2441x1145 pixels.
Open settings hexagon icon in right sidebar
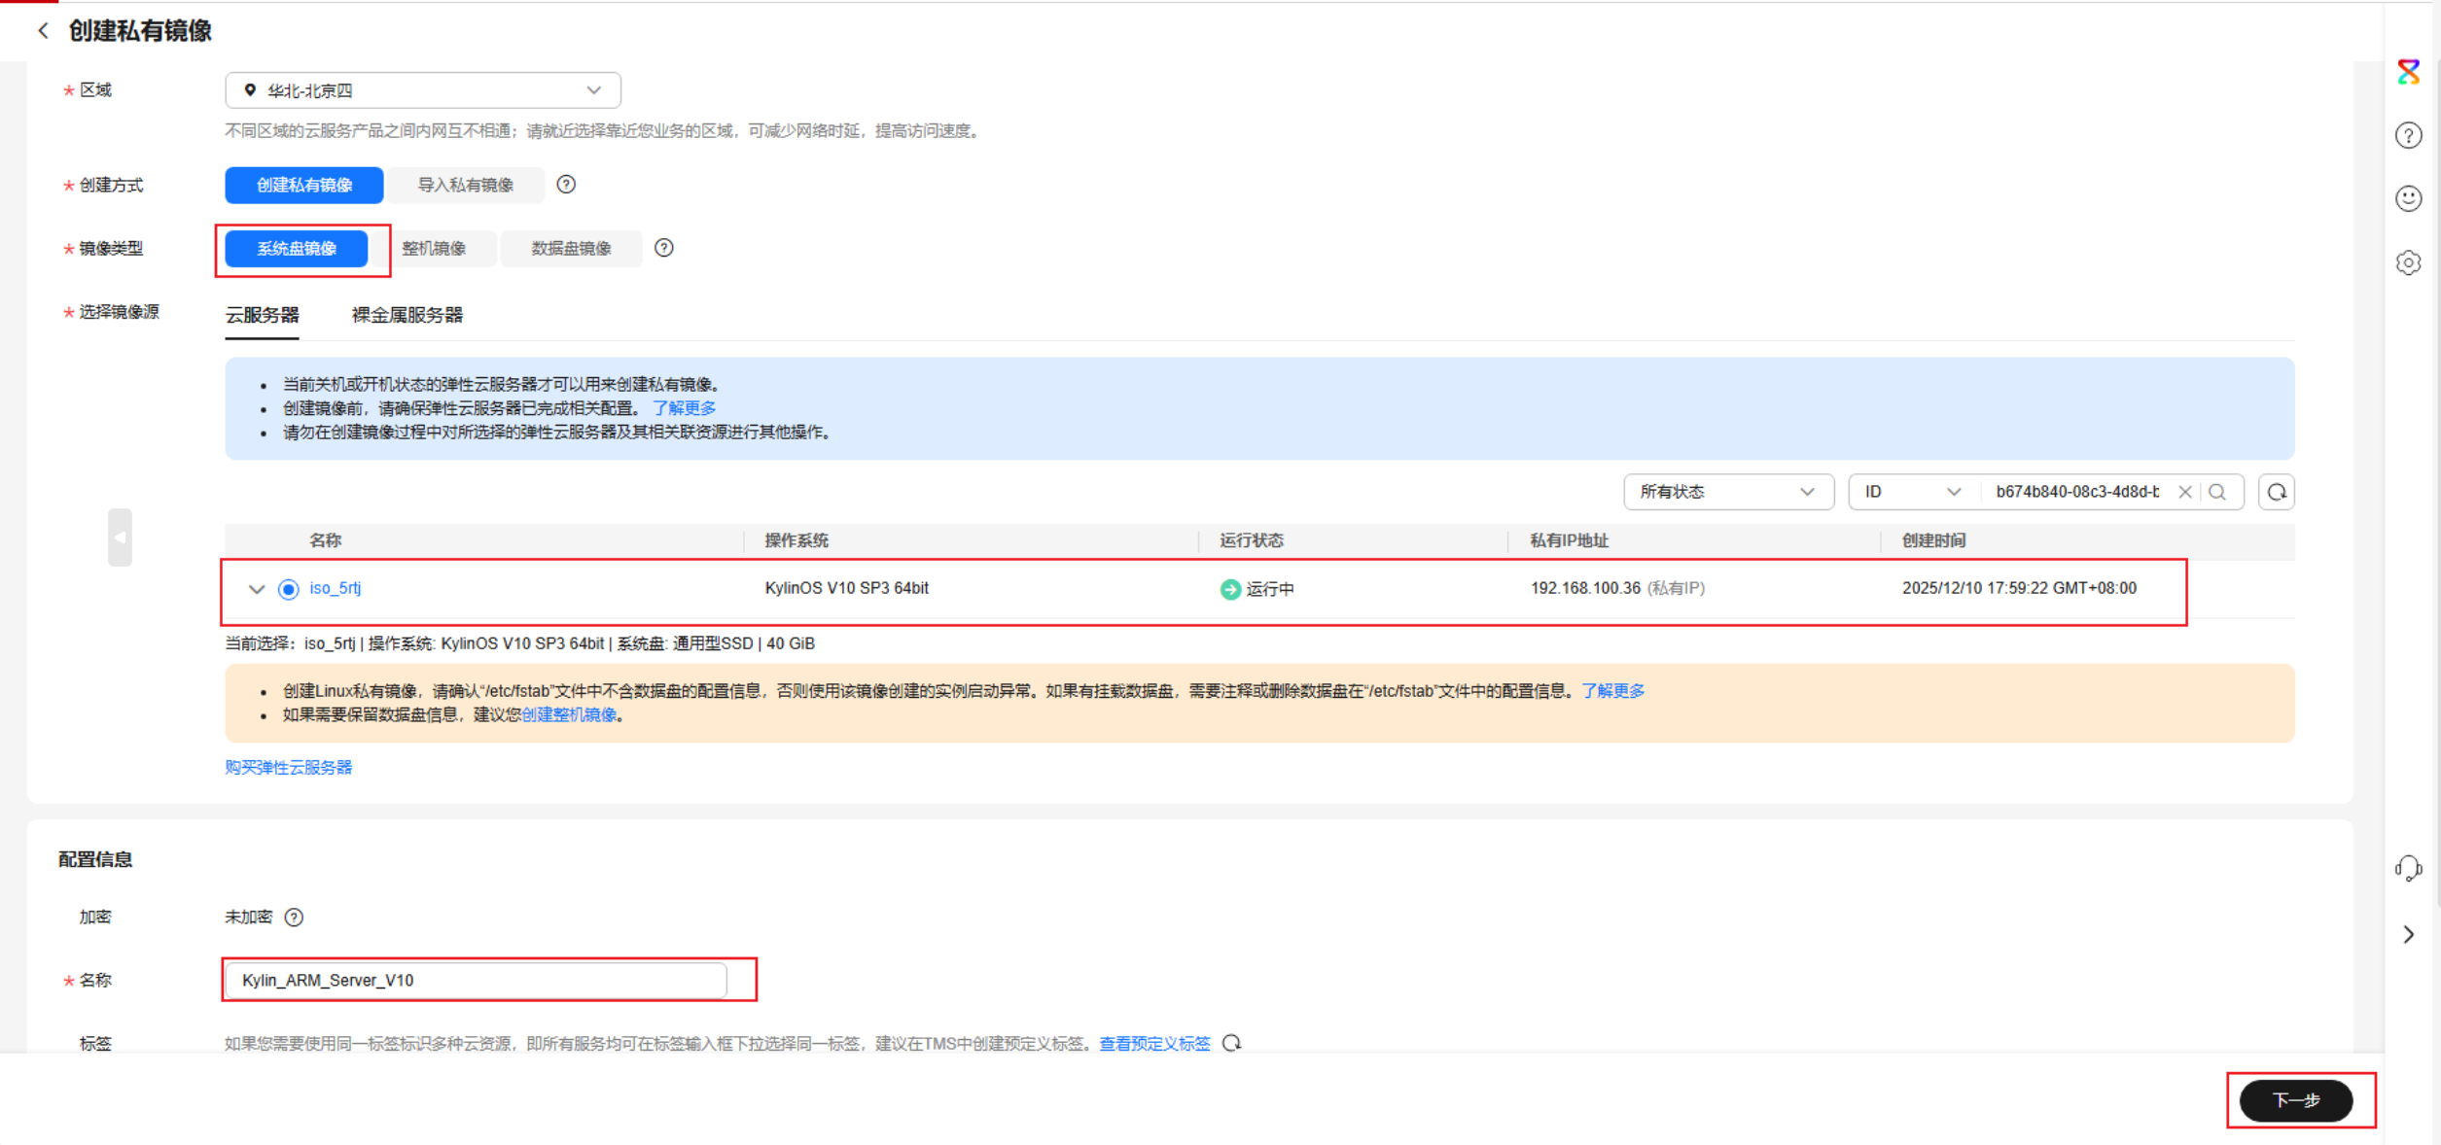point(2408,262)
